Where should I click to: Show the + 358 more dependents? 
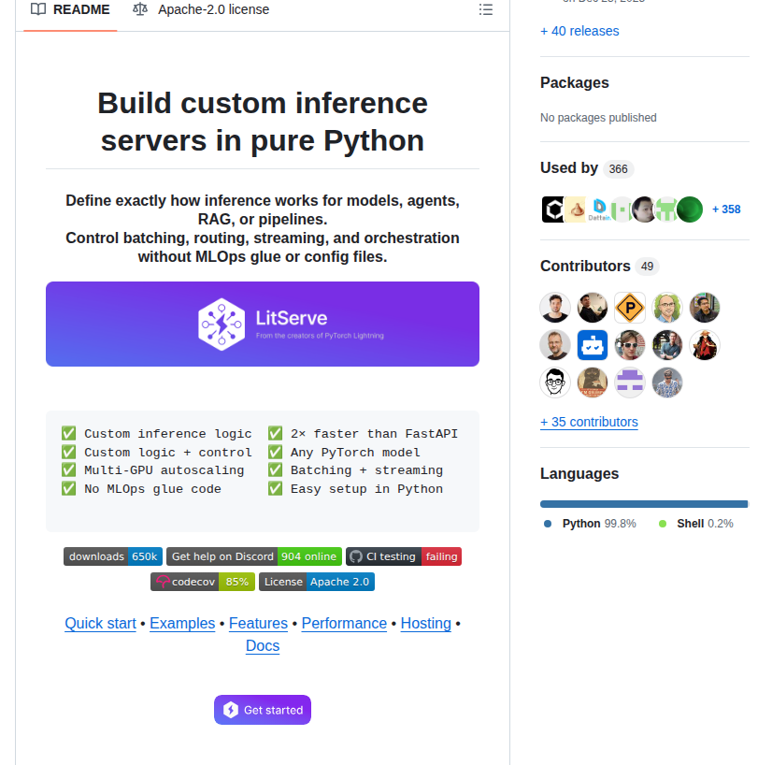(726, 209)
